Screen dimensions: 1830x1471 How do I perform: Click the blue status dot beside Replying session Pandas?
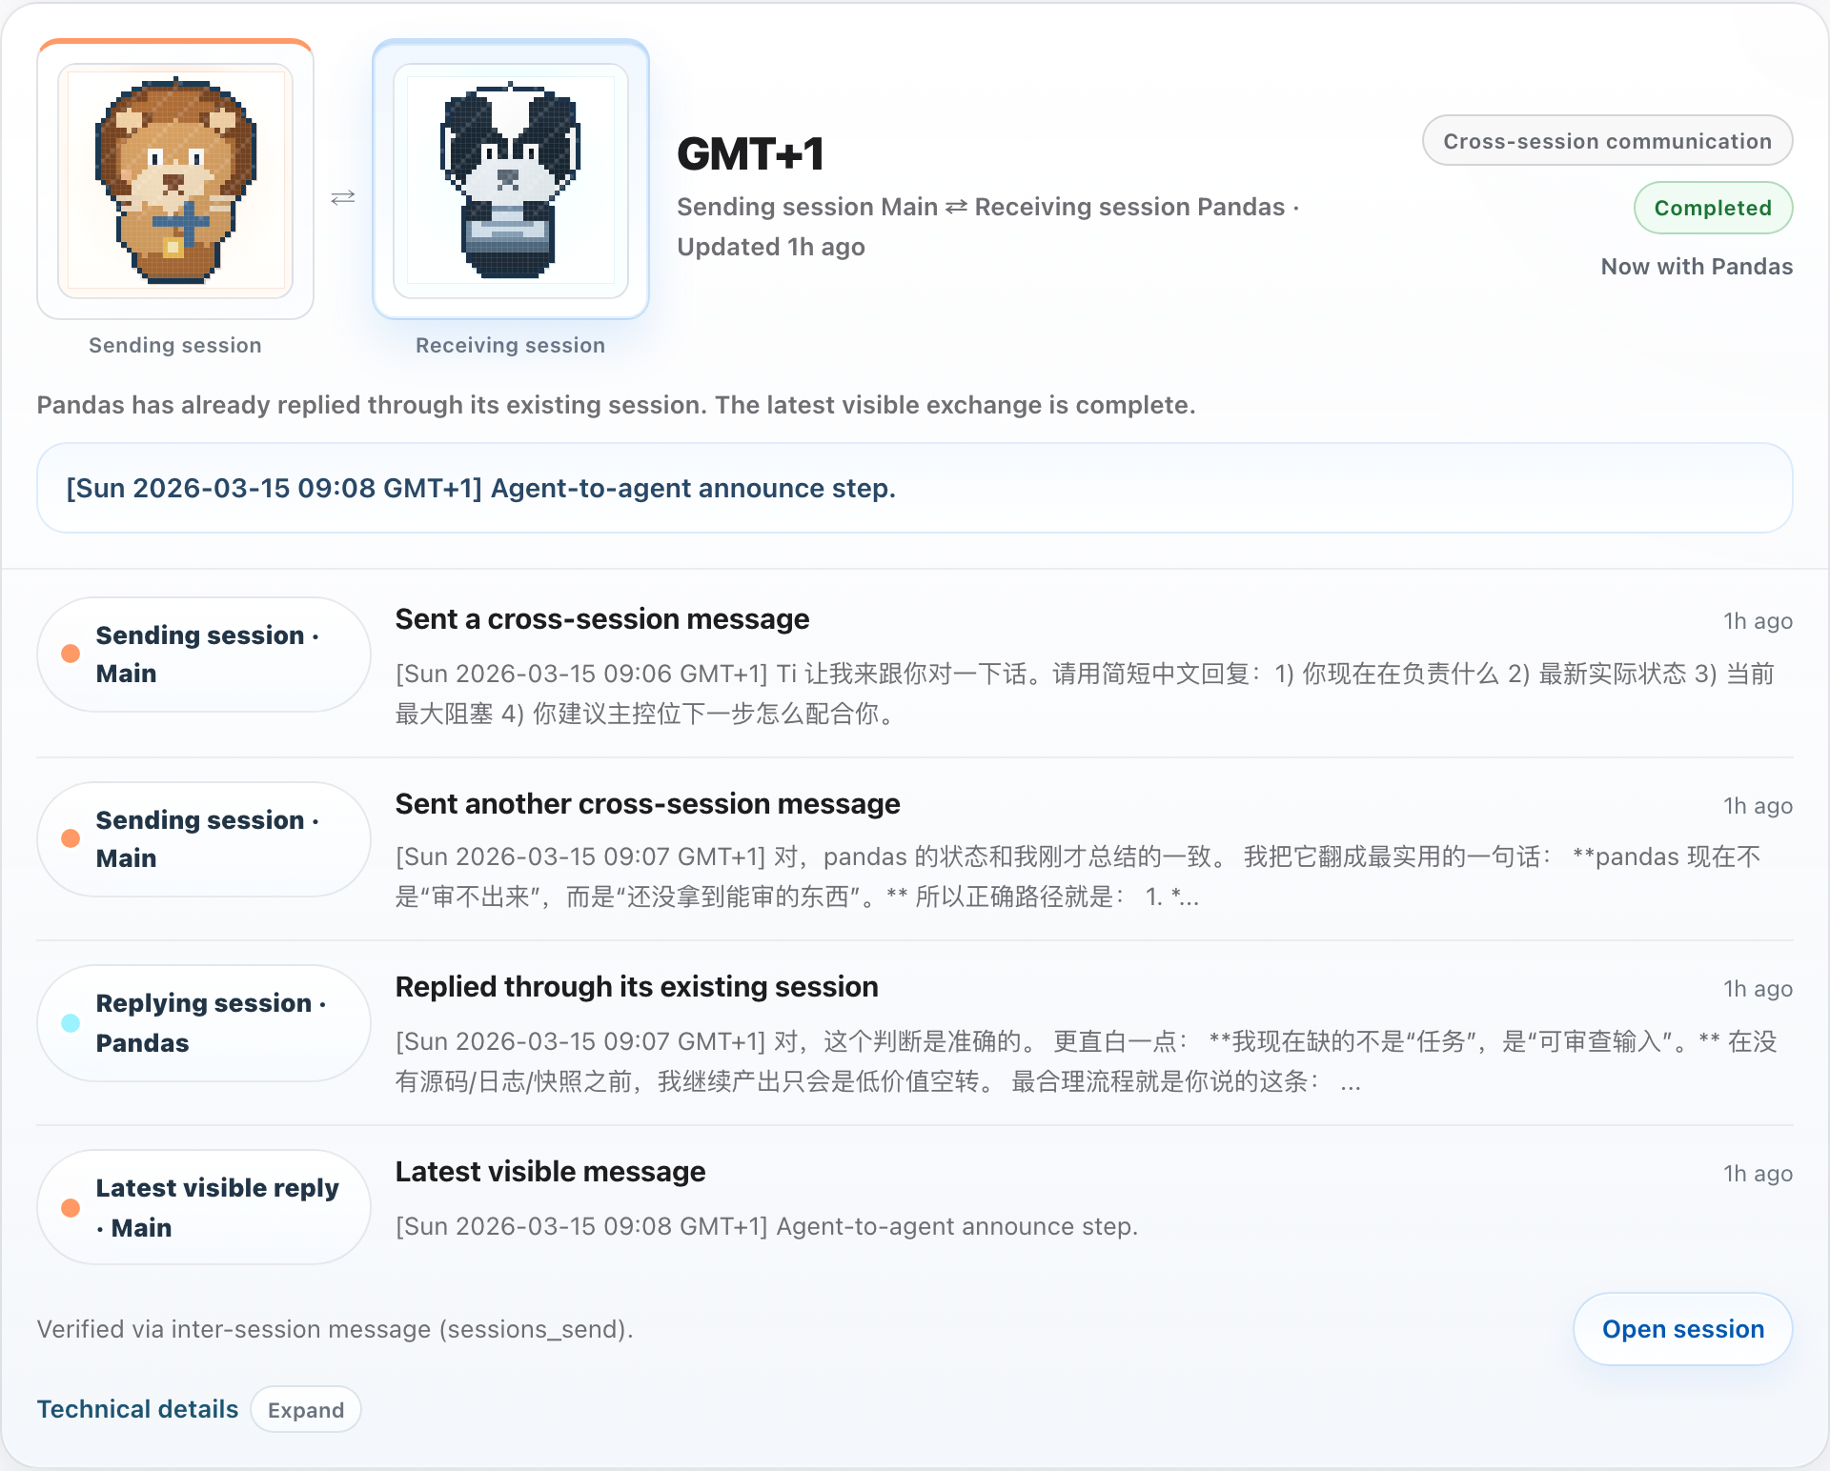click(x=71, y=1022)
